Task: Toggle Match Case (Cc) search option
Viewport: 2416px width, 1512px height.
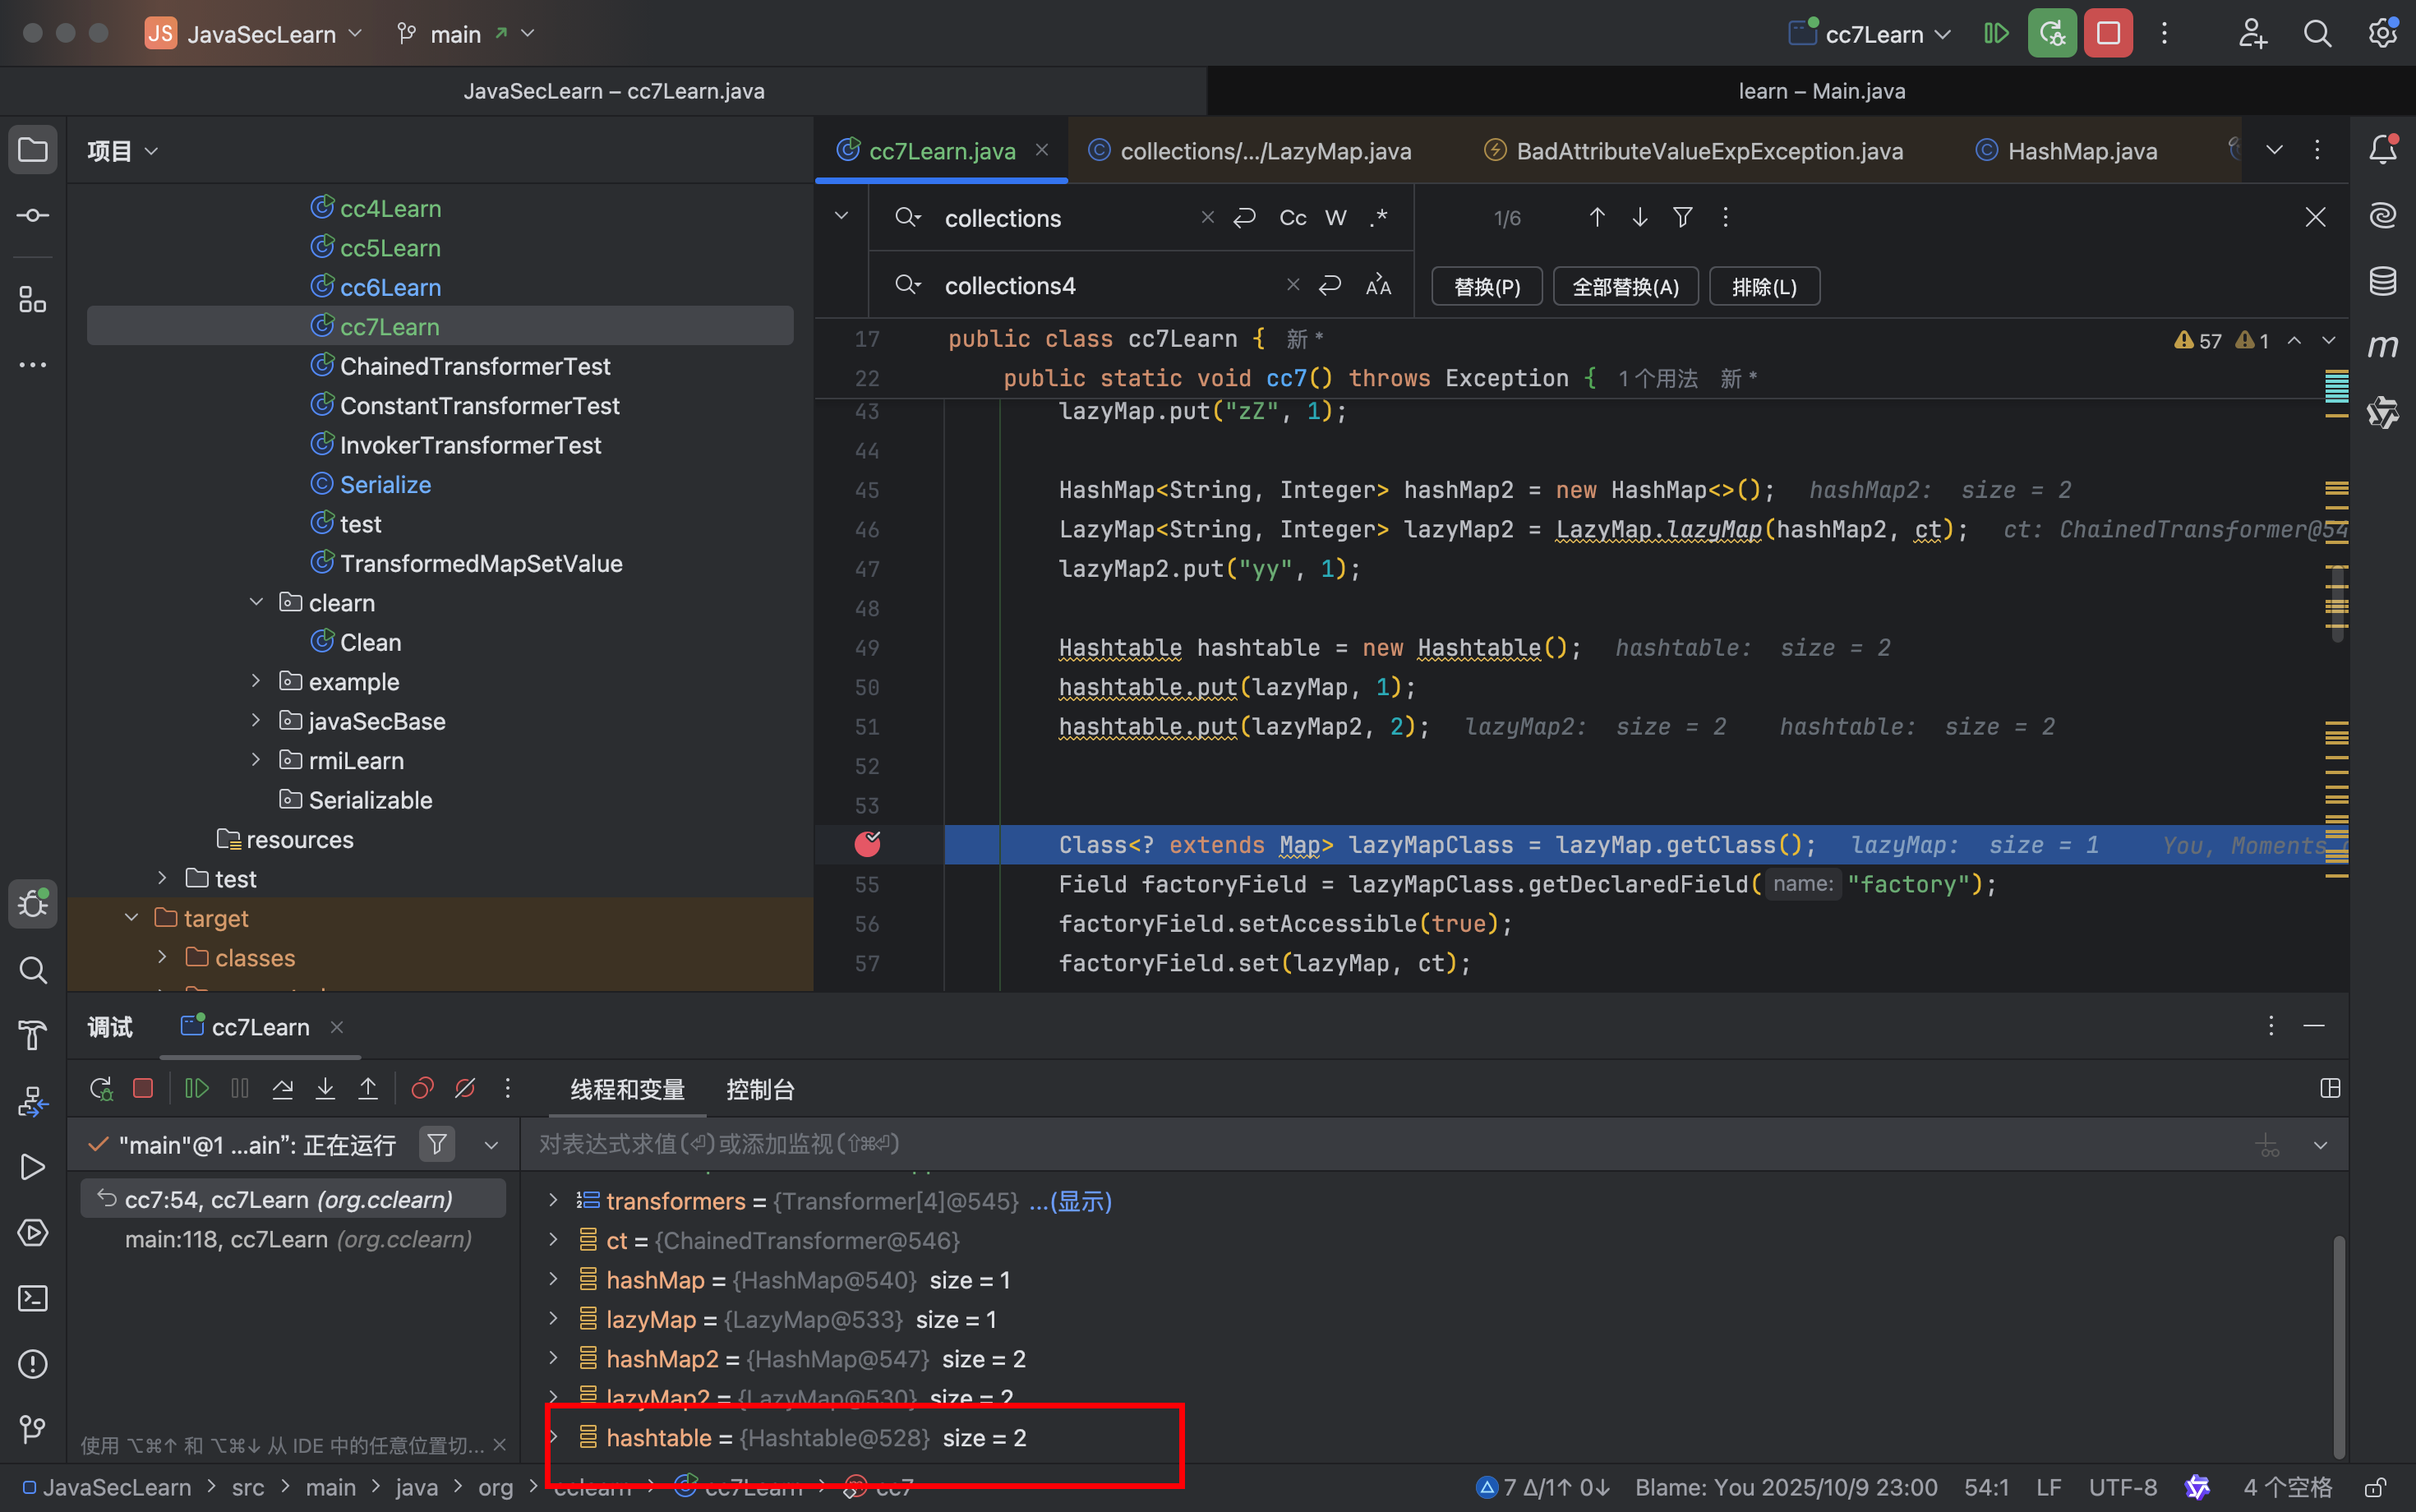Action: (1292, 218)
